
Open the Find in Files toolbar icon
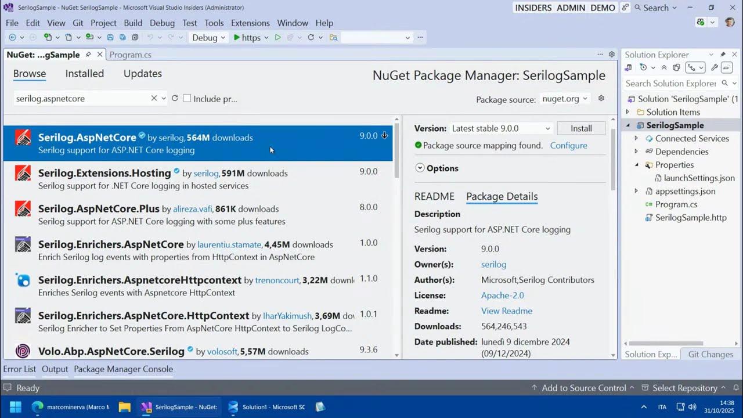tap(333, 37)
